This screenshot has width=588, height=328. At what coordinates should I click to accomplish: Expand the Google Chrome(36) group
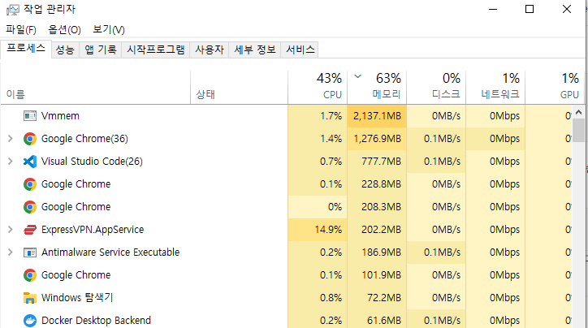tap(11, 139)
